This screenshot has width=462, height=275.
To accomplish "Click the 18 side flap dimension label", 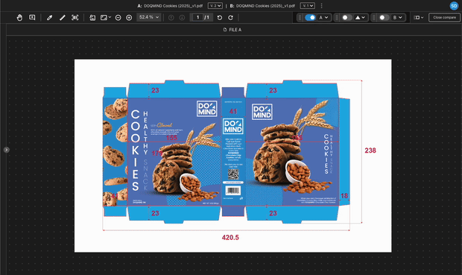I will [344, 196].
